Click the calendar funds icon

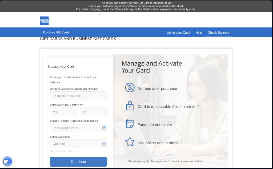click(x=130, y=124)
